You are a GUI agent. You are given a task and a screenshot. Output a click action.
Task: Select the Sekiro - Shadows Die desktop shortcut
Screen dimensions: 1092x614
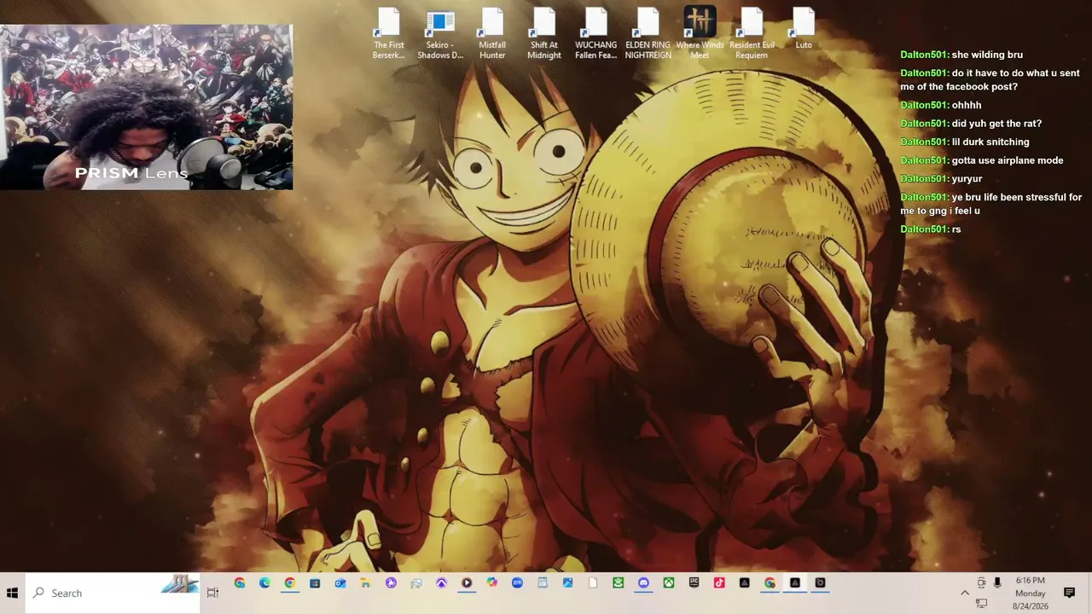(x=440, y=34)
